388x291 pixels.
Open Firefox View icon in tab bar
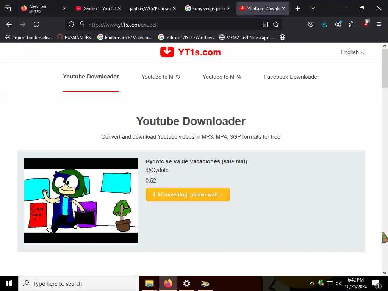(8, 9)
